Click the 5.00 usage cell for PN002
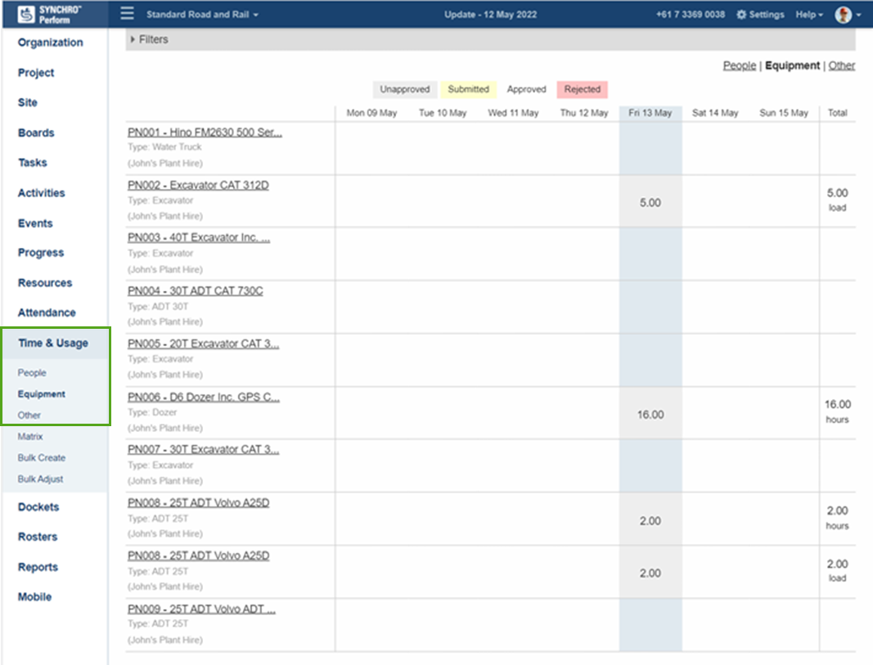 [650, 201]
